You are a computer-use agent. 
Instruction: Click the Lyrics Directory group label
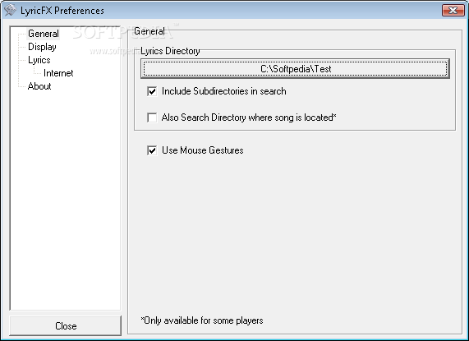point(170,51)
